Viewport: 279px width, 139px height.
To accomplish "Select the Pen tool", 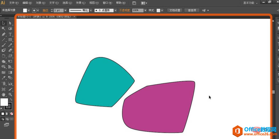I will pos(3,34).
